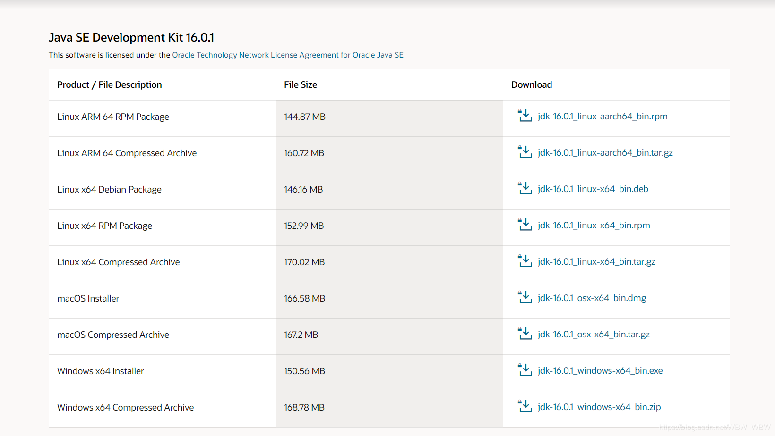Download jdk-16.0.1_linux-x64_bin.tar.gz link

(x=596, y=261)
